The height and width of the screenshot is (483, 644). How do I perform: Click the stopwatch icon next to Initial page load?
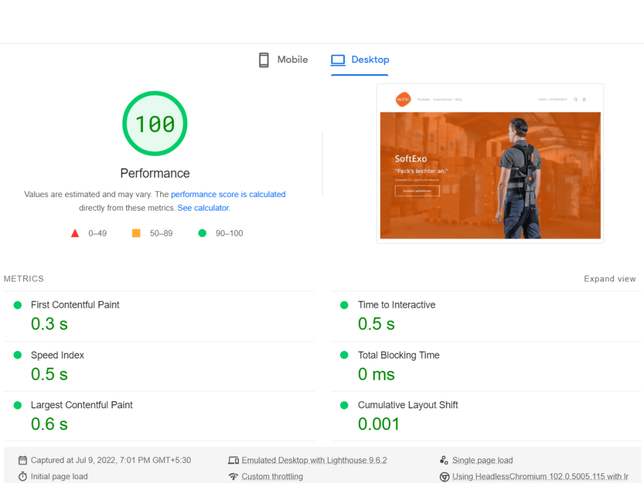[23, 476]
